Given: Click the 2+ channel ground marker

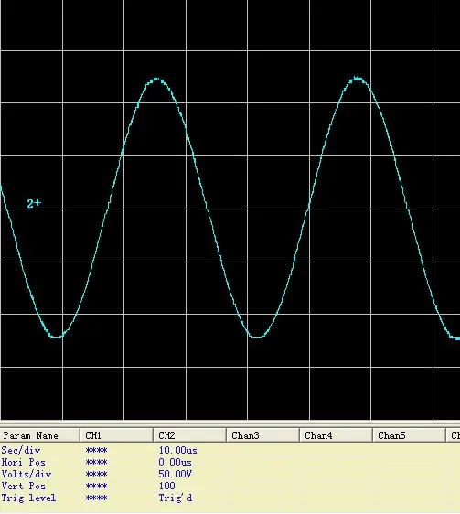Looking at the screenshot, I should 34,204.
